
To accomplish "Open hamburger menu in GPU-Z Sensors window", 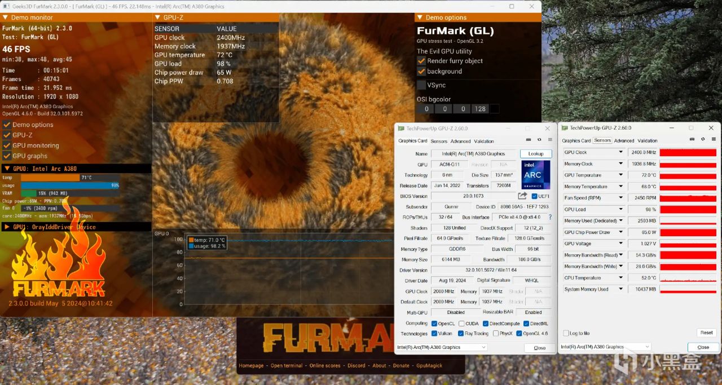I will (x=713, y=139).
